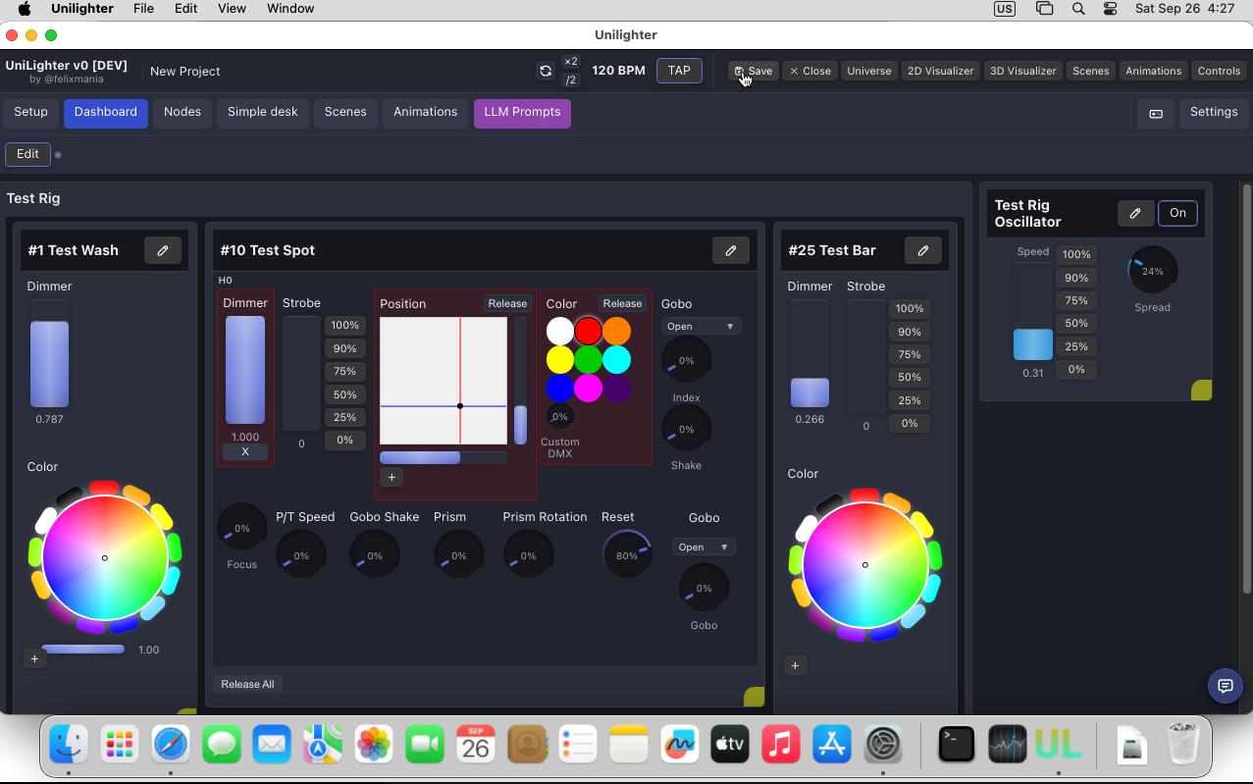This screenshot has height=784, width=1253.
Task: Open the upper Gobo Open dropdown
Action: 701,327
